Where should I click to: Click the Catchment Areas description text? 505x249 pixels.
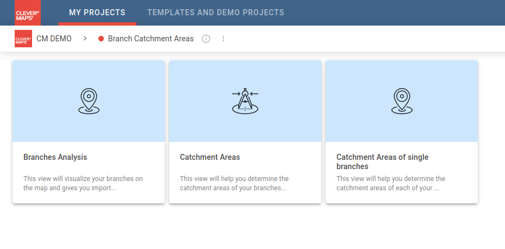point(234,183)
